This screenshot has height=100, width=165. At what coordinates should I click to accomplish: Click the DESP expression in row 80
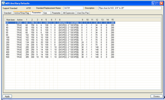[69, 35]
